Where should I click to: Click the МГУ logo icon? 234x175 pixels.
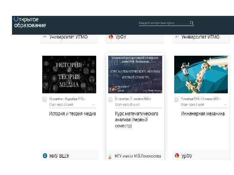click(x=110, y=156)
